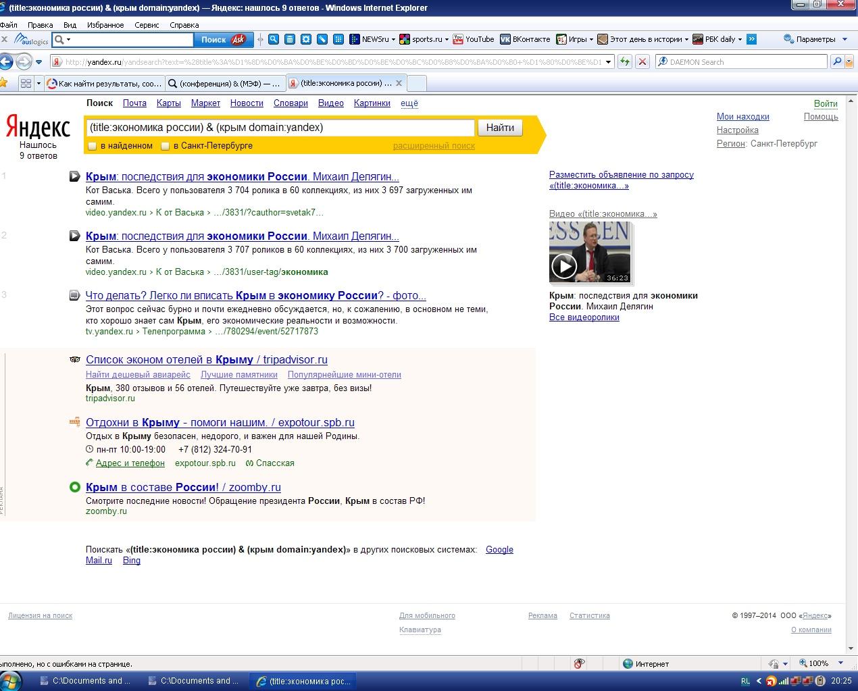Open Все видеоролики link
This screenshot has height=691, width=858.
[x=584, y=317]
